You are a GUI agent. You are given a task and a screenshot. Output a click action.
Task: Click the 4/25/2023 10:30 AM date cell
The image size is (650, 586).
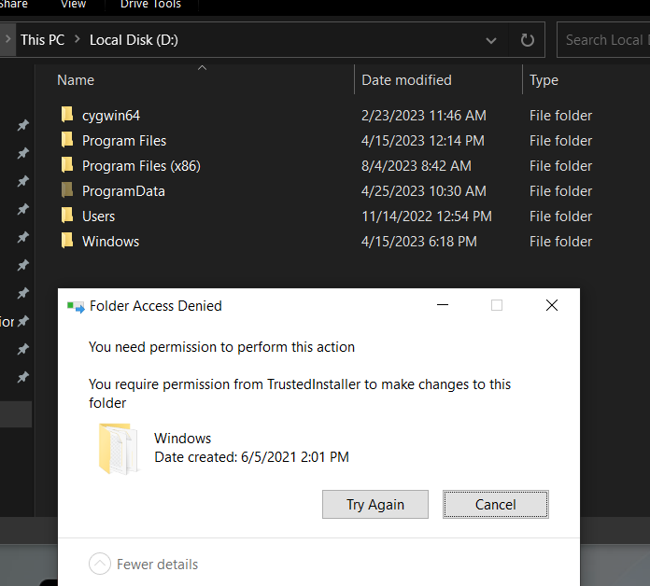pyautogui.click(x=424, y=191)
